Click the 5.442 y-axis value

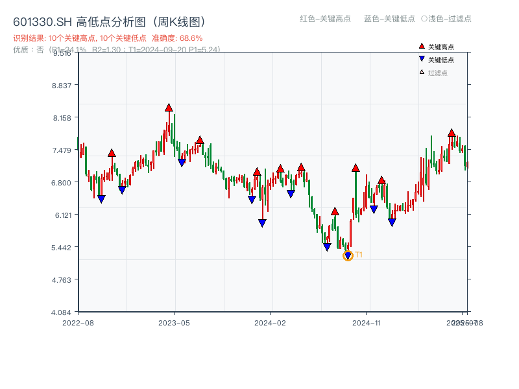(x=61, y=248)
